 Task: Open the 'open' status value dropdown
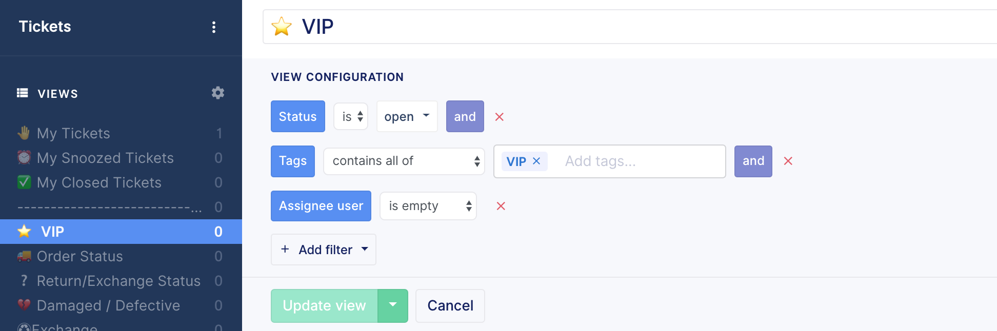pyautogui.click(x=407, y=116)
